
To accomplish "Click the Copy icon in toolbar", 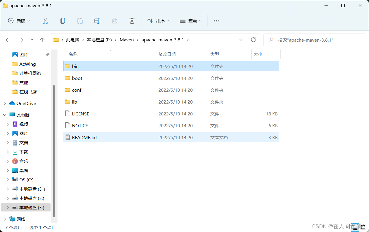I will tap(63, 21).
